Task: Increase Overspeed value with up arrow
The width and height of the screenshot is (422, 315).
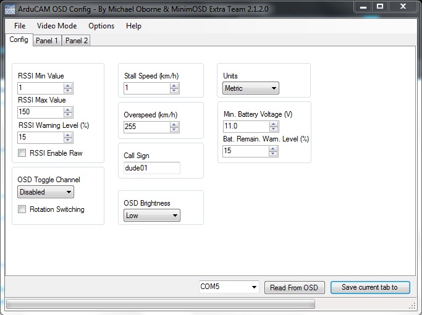Action: point(174,125)
